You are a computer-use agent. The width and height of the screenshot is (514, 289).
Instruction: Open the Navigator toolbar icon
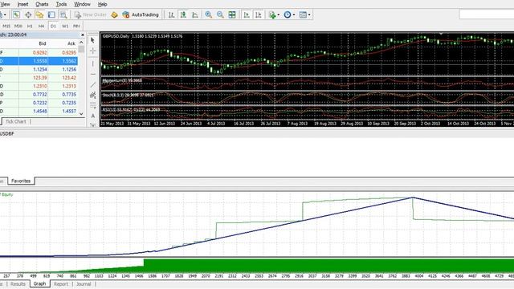coord(39,14)
